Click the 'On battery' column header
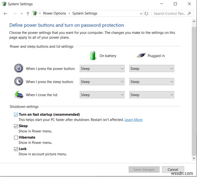The width and height of the screenshot is (197, 177). [108, 56]
